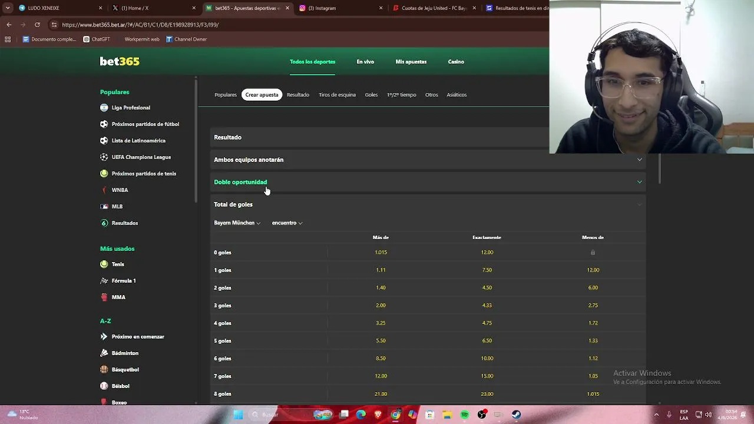
Task: Open the 1º/2º tiempo tab
Action: click(402, 95)
